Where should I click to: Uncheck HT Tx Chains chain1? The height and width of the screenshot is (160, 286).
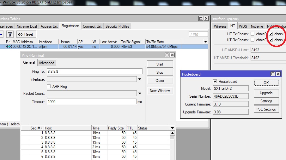[271, 34]
